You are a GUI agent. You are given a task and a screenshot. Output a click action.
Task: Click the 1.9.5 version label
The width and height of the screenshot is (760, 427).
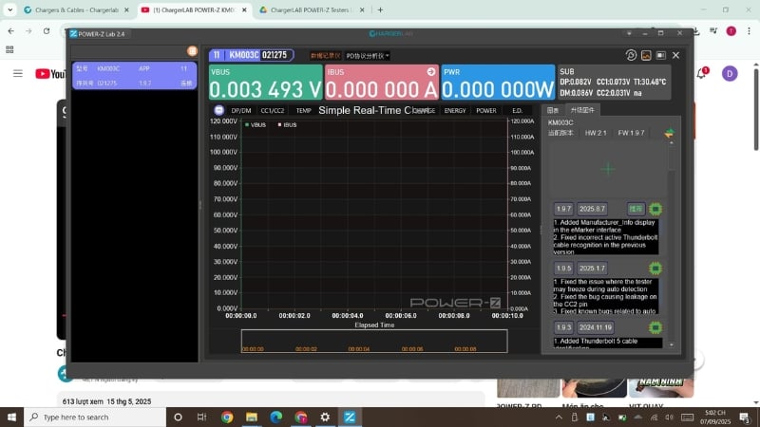click(x=563, y=269)
